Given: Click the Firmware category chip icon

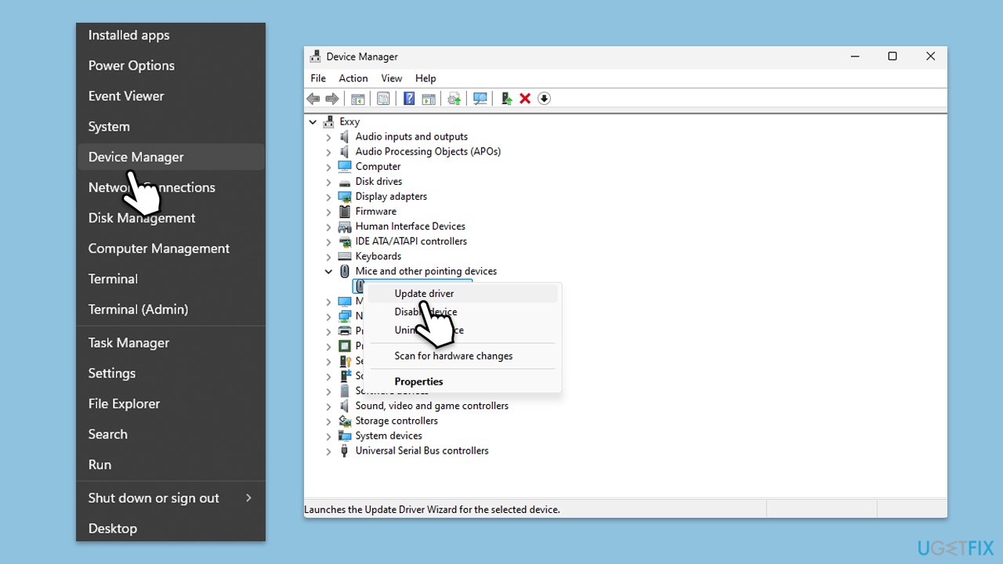Looking at the screenshot, I should pyautogui.click(x=345, y=211).
